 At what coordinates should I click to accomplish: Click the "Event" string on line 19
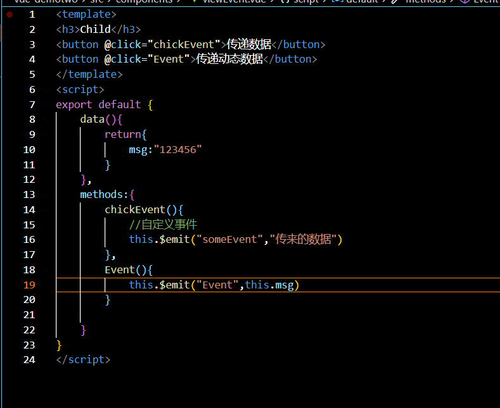pos(217,285)
